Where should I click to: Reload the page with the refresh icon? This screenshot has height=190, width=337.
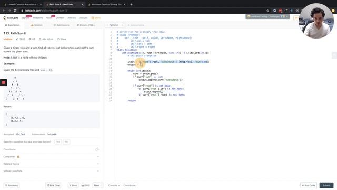(x=15, y=11)
